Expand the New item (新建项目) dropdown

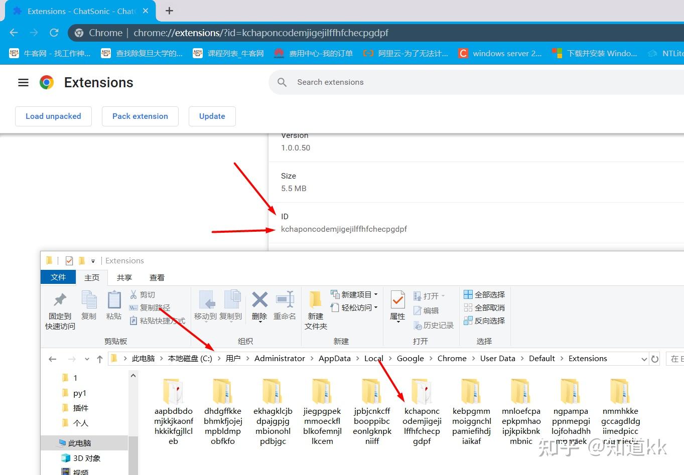[x=376, y=294]
